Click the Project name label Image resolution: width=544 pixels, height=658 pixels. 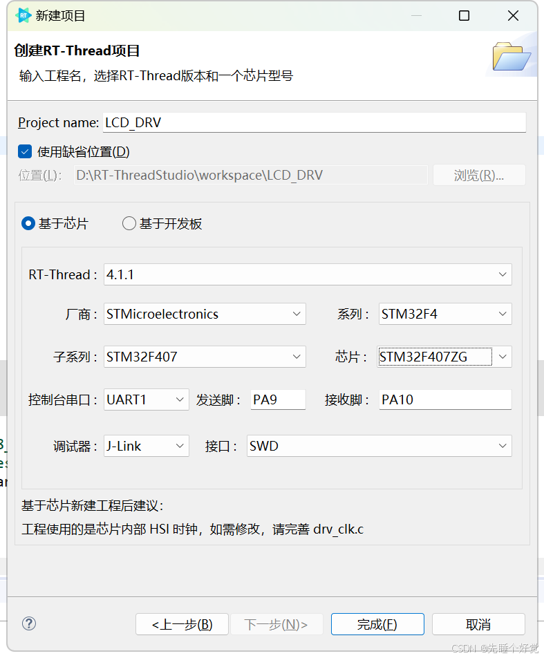point(58,123)
